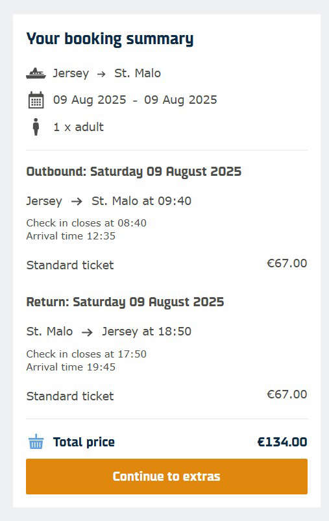
Task: Click the €134.00 total amount
Action: [x=282, y=442]
